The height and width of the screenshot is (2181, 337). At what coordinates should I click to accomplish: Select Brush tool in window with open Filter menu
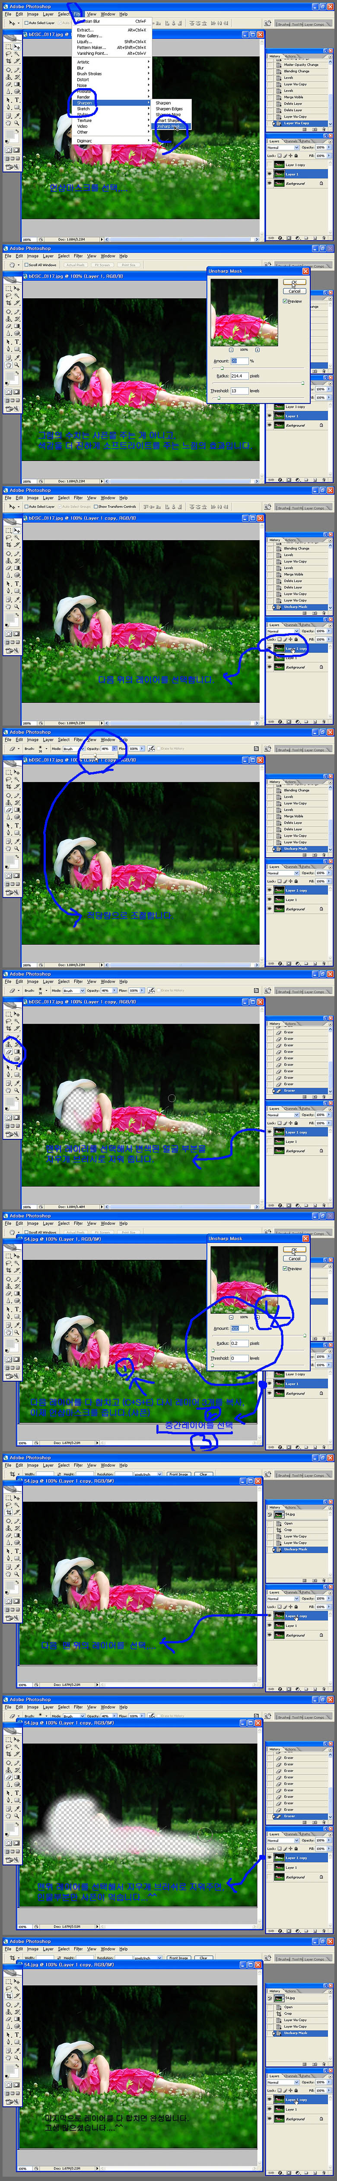tap(17, 70)
